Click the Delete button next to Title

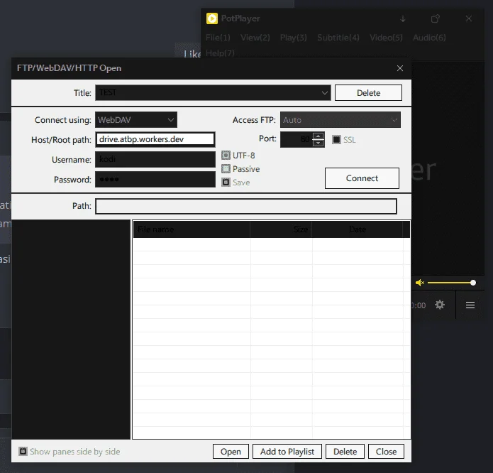tap(368, 93)
